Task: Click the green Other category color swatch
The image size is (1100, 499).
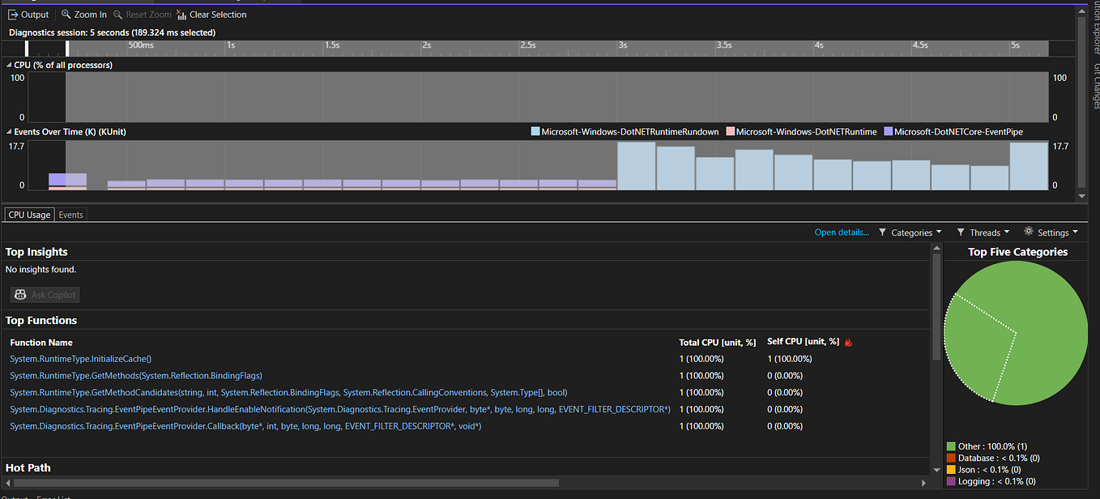Action: click(x=951, y=446)
